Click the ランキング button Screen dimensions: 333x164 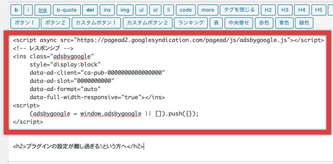pos(191,23)
